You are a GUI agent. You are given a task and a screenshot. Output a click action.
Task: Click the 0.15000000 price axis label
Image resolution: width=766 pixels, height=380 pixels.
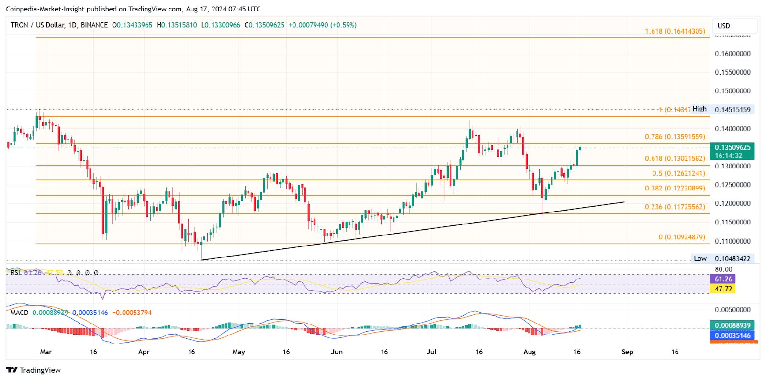click(732, 91)
